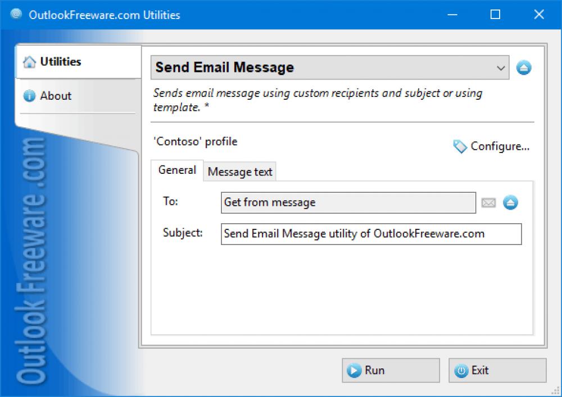Image resolution: width=562 pixels, height=397 pixels.
Task: Click the power icon inside the Exit button
Action: tap(461, 370)
